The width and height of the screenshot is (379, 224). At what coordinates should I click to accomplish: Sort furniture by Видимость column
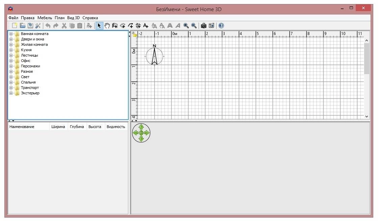(x=116, y=127)
